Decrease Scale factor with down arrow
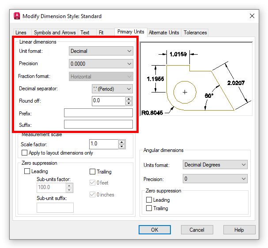Viewport: 268px width, 248px height. [121, 146]
